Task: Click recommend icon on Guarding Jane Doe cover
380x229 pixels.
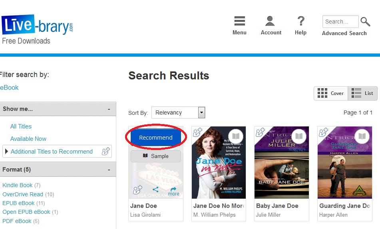Action: (x=323, y=132)
